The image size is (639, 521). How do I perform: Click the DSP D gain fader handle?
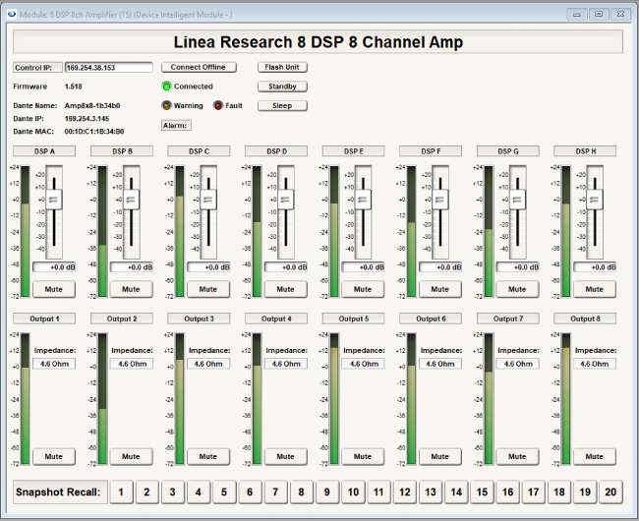click(285, 200)
